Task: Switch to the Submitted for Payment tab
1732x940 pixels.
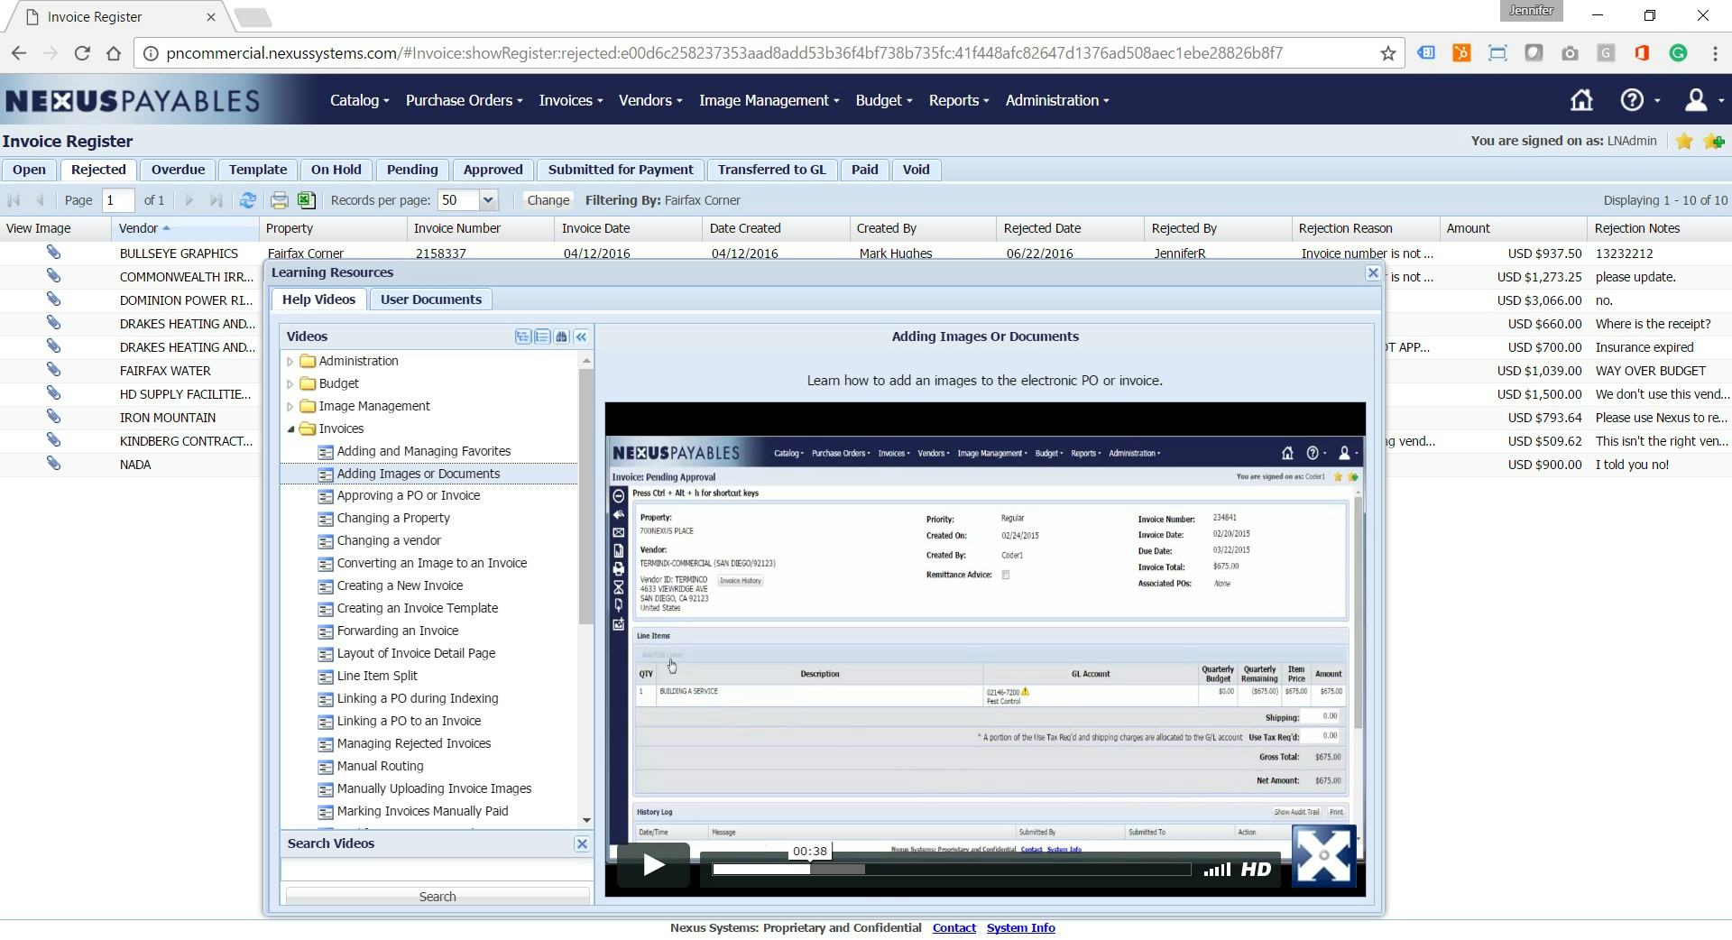Action: pos(621,170)
